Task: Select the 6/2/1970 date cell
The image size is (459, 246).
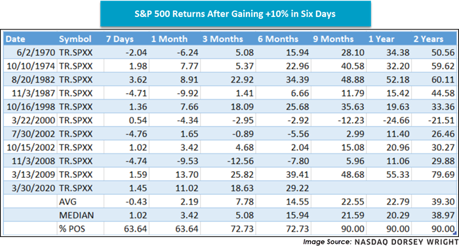Action: pos(37,52)
